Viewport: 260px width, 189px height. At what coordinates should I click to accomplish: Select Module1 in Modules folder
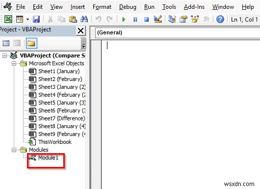(x=48, y=158)
